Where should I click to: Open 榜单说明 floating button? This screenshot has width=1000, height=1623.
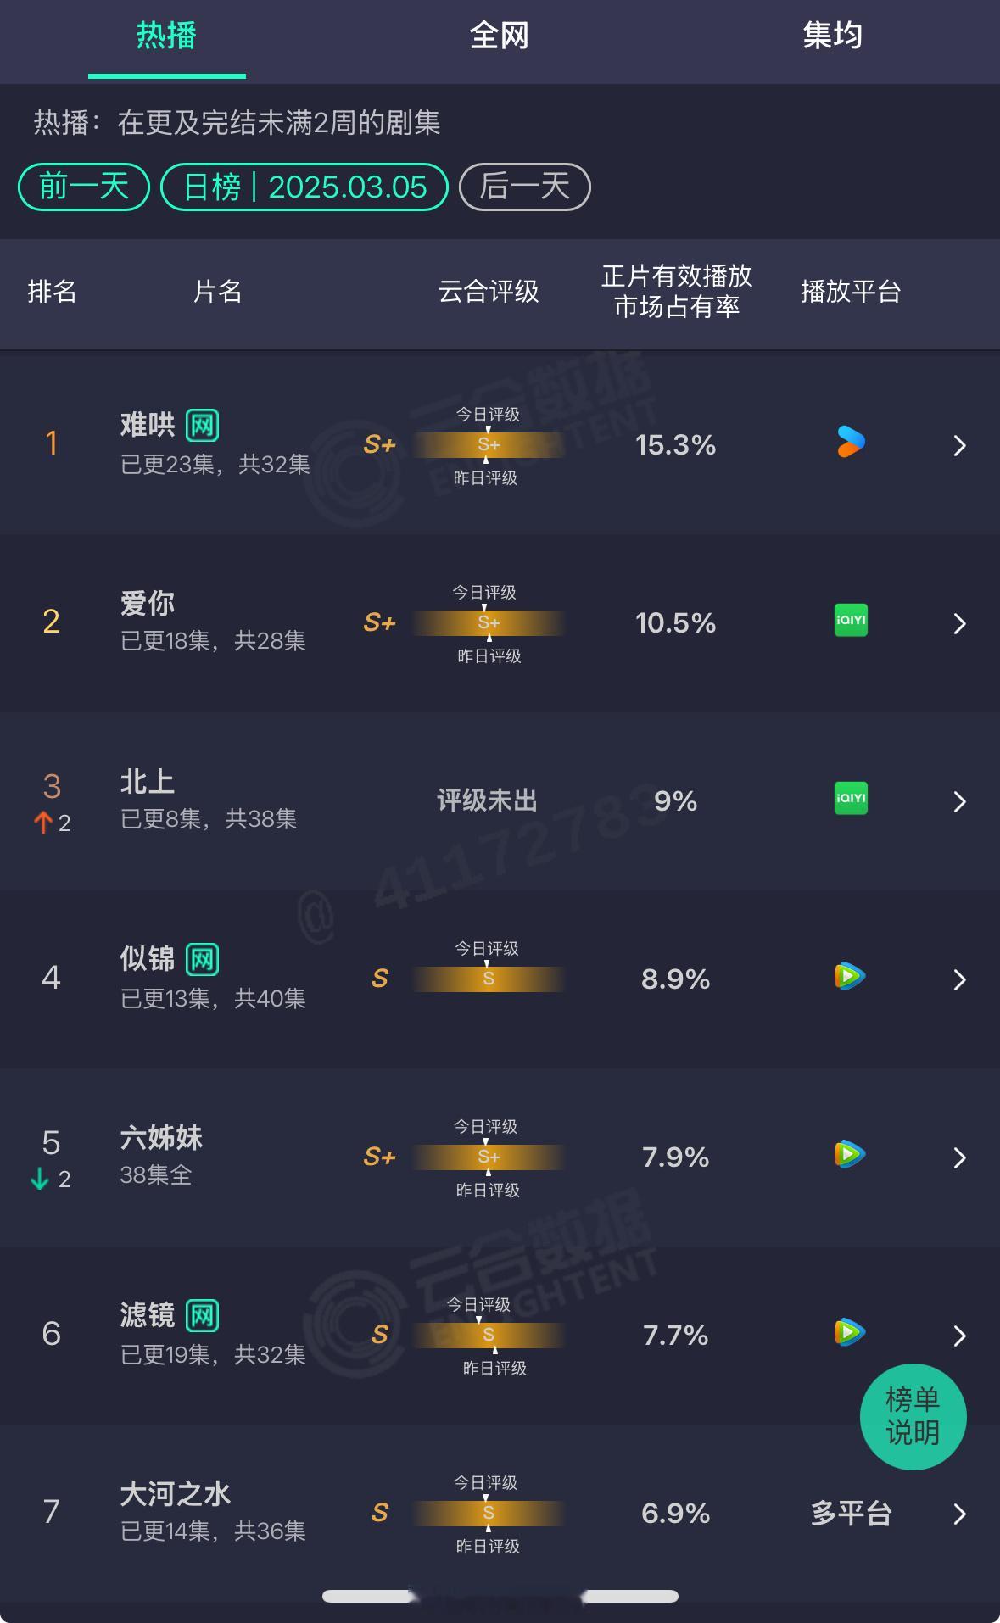(x=913, y=1416)
